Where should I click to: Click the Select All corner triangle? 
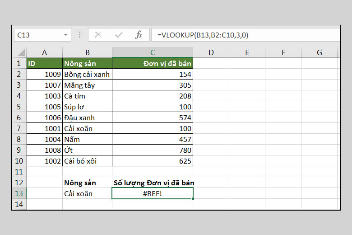point(21,53)
